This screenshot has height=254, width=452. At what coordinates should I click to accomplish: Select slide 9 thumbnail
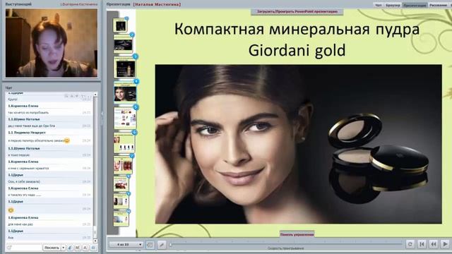click(x=121, y=200)
